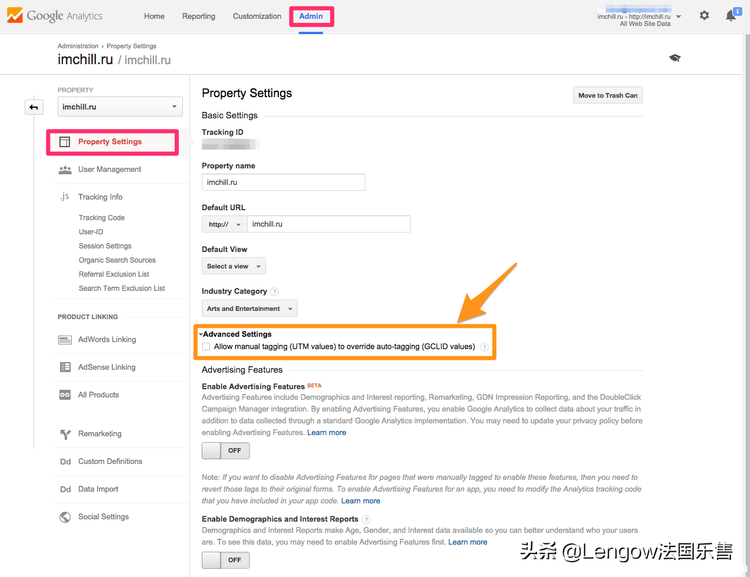Image resolution: width=750 pixels, height=577 pixels.
Task: Open the settings gear icon
Action: (x=704, y=16)
